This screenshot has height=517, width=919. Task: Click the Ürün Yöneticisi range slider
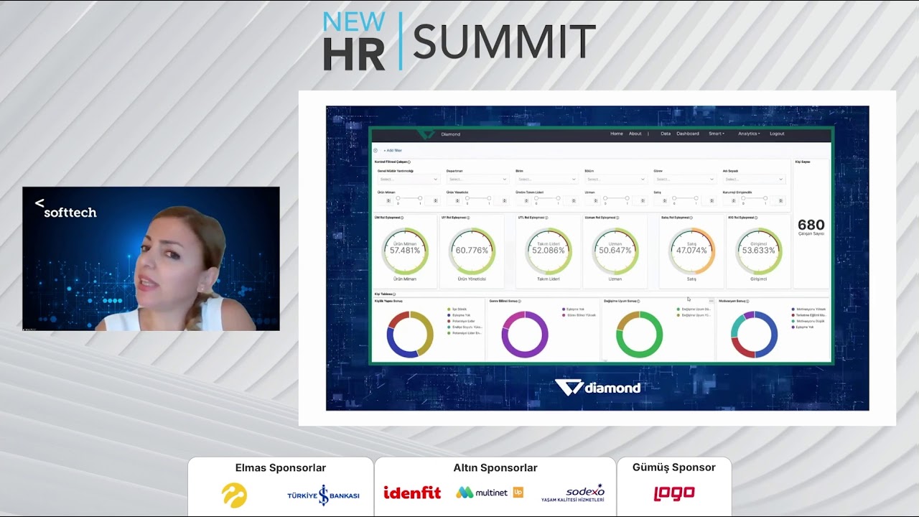pos(479,198)
